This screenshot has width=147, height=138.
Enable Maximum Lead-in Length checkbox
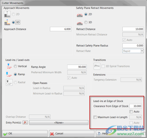95,117
